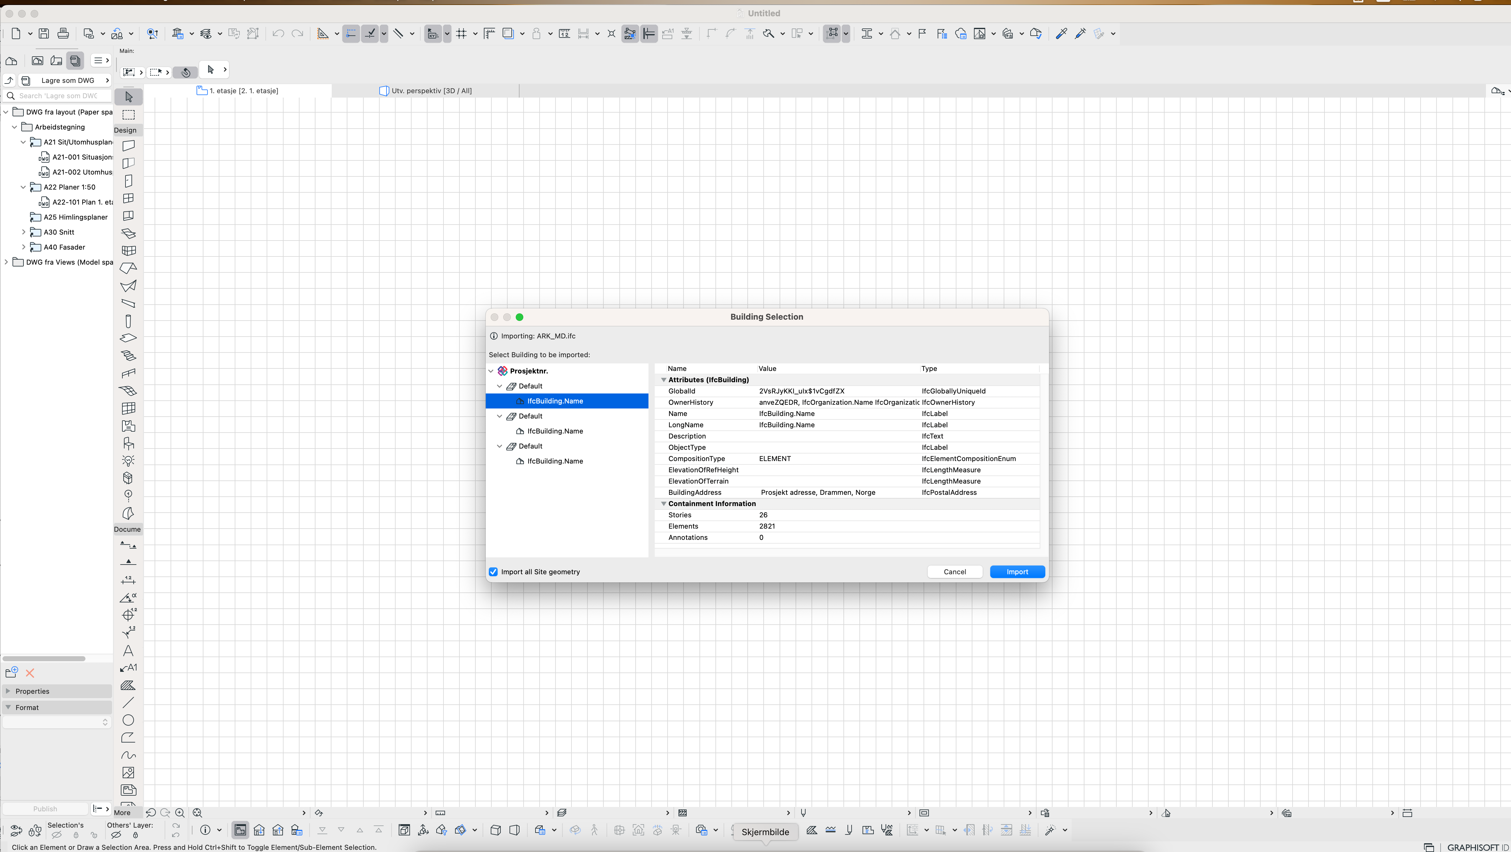Click the Save icon in toolbar
Screen dimensions: 1511x852
pos(44,33)
